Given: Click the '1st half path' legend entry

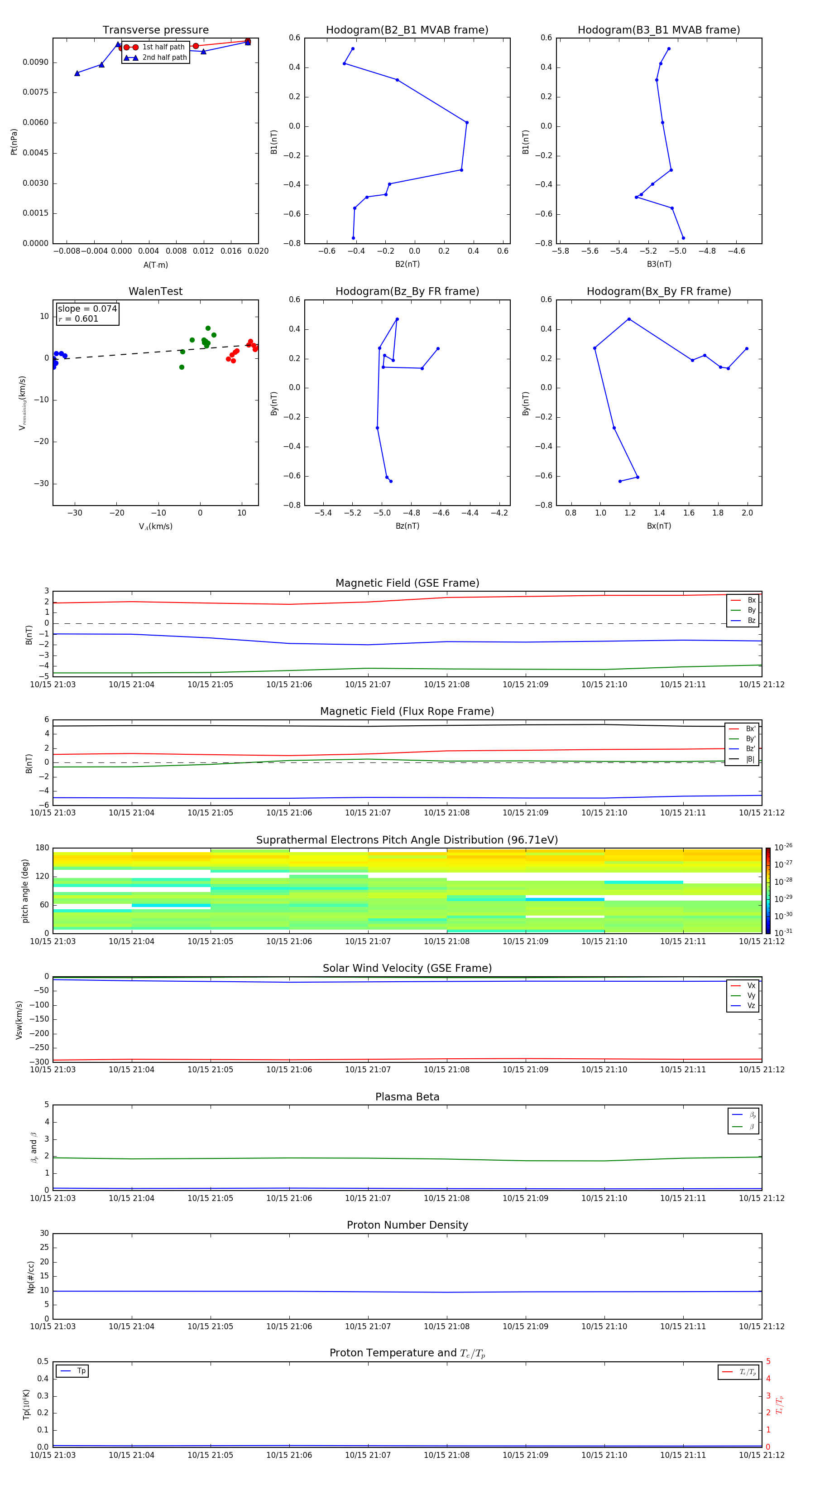Looking at the screenshot, I should tap(155, 47).
